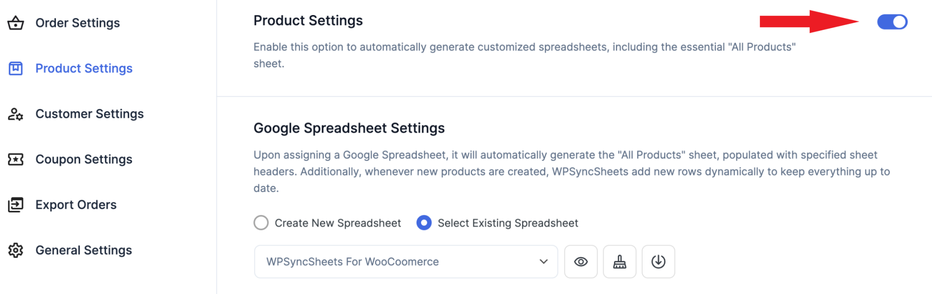Click the Google Spreadsheet Settings heading
932x294 pixels.
(349, 128)
